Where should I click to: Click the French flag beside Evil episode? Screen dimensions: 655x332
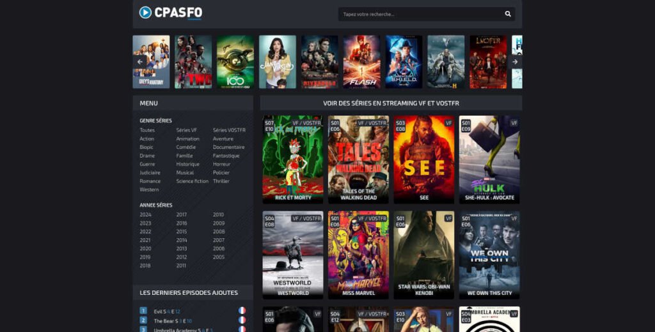pos(242,311)
